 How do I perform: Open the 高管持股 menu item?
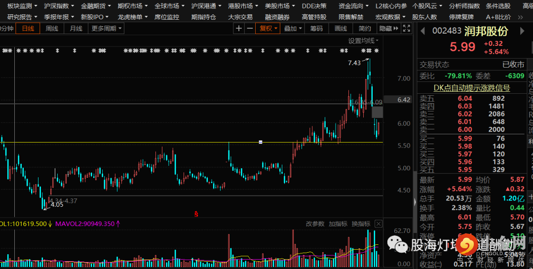314,17
